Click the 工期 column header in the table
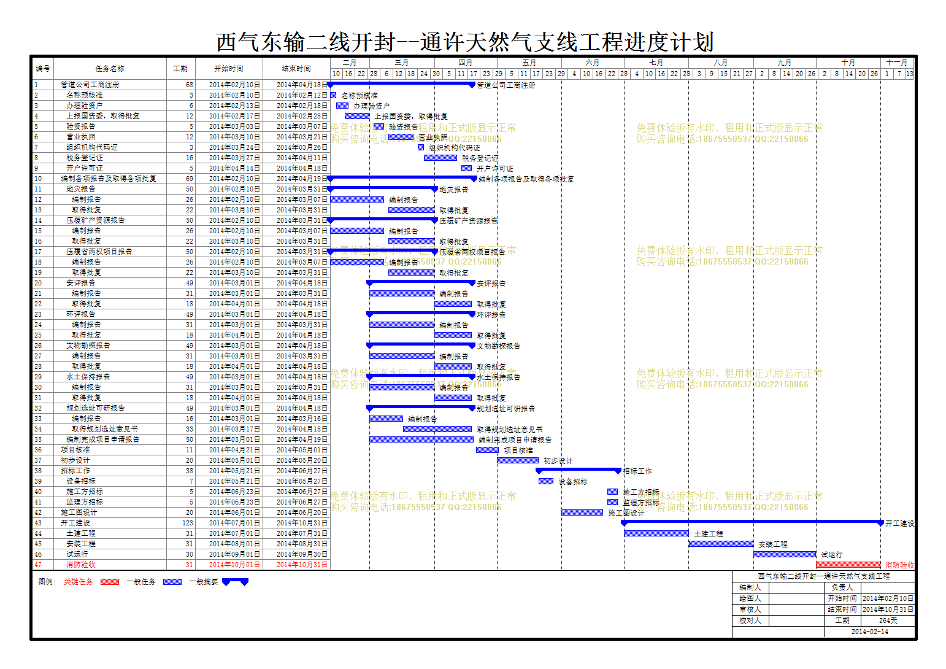946x669 pixels. 180,68
